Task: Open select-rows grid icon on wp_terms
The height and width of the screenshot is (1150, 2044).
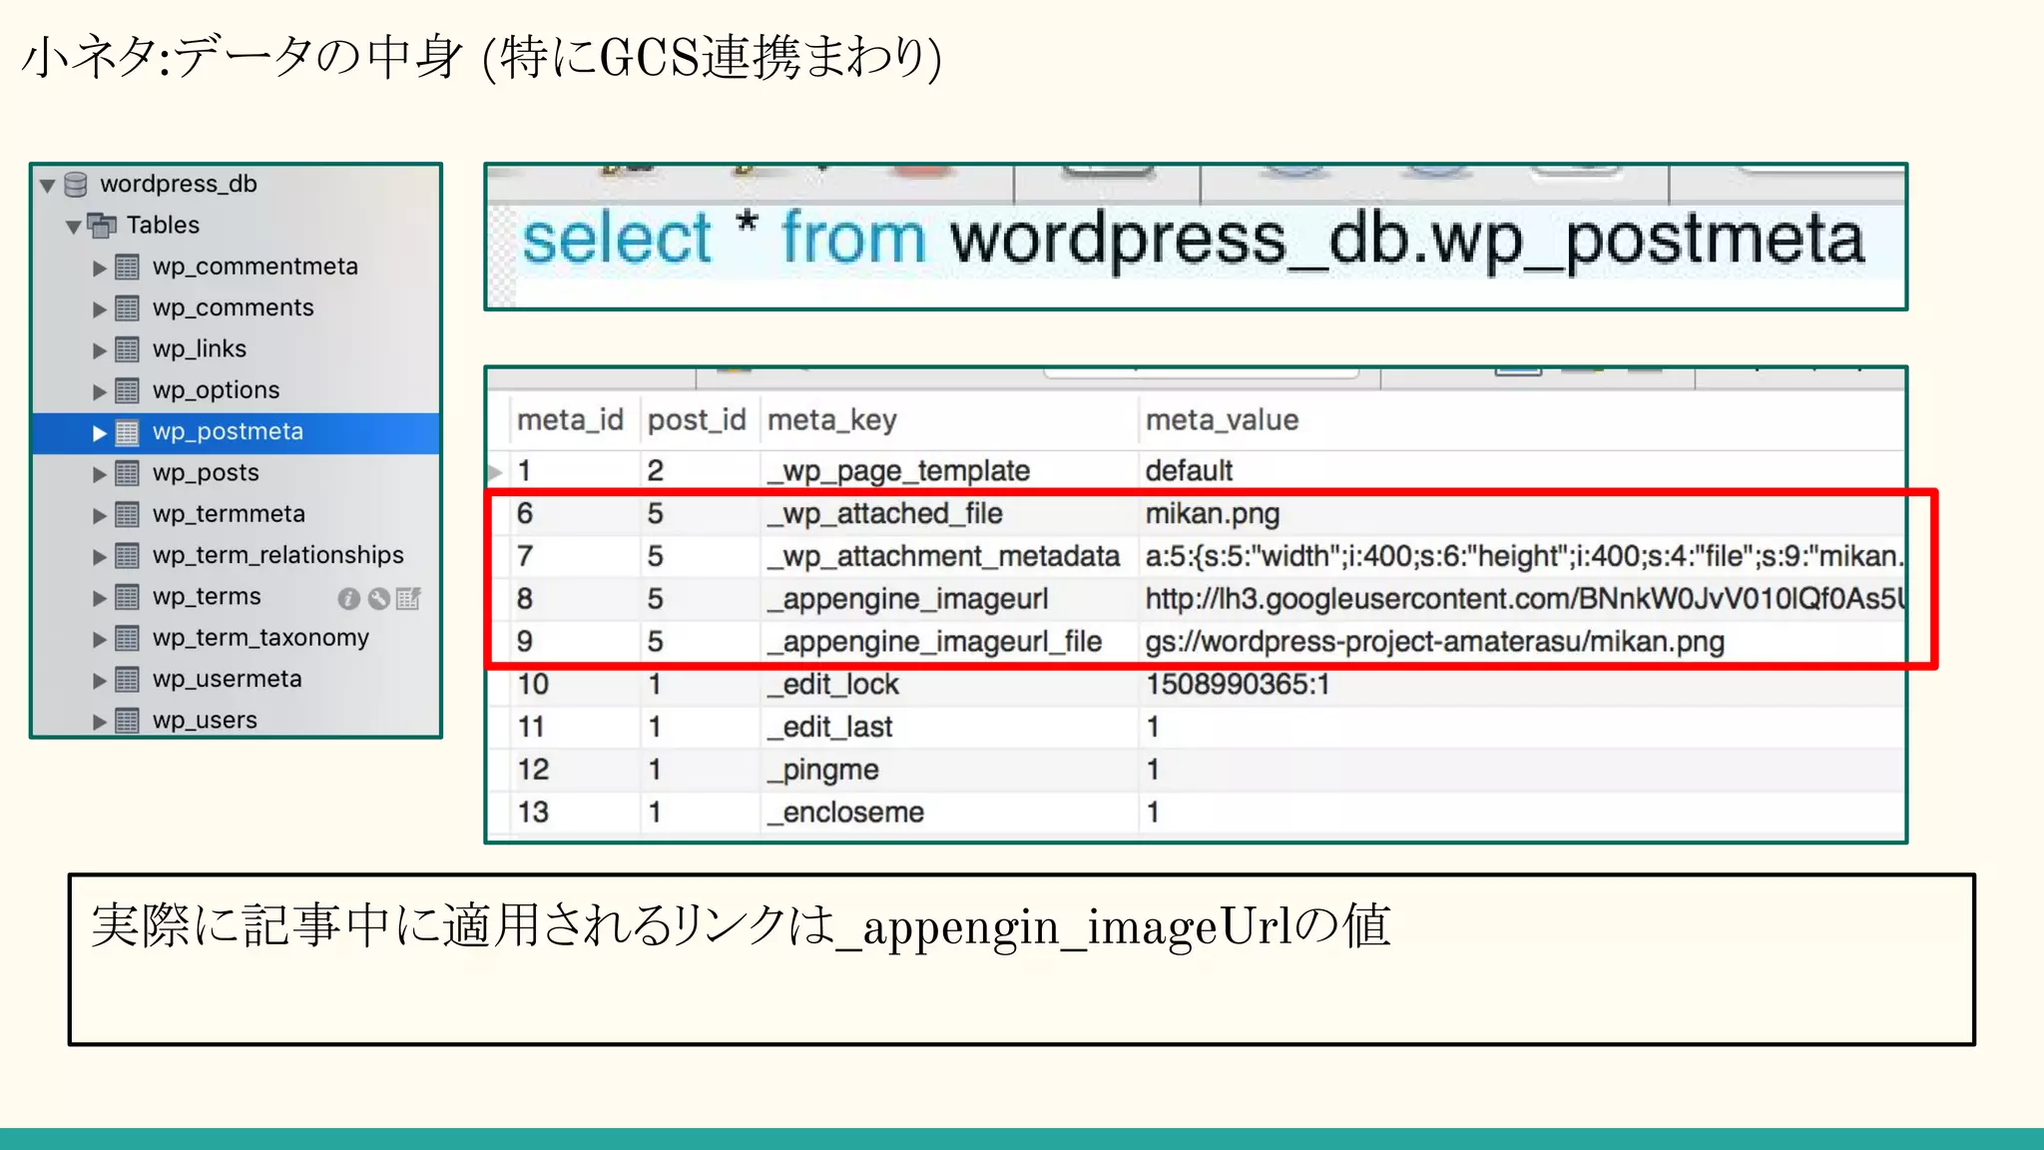Action: pyautogui.click(x=408, y=598)
